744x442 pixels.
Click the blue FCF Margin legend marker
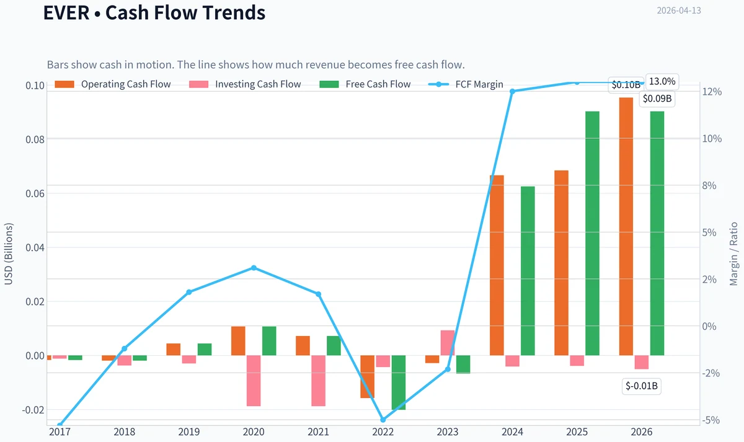[x=439, y=84]
